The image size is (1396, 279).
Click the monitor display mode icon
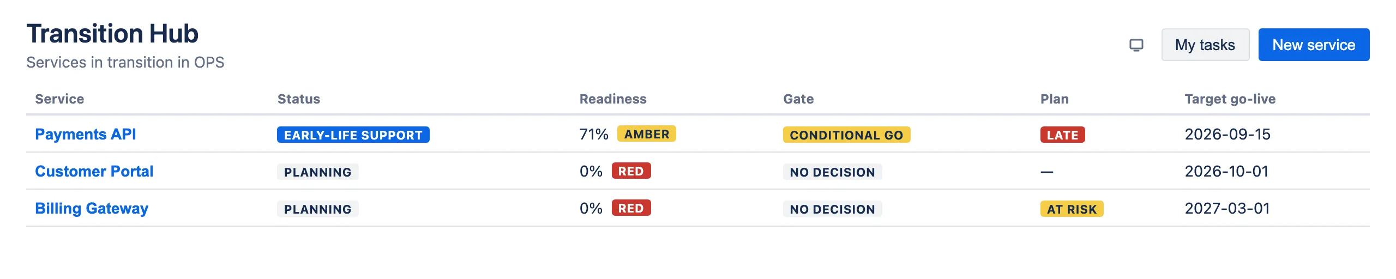click(1136, 45)
